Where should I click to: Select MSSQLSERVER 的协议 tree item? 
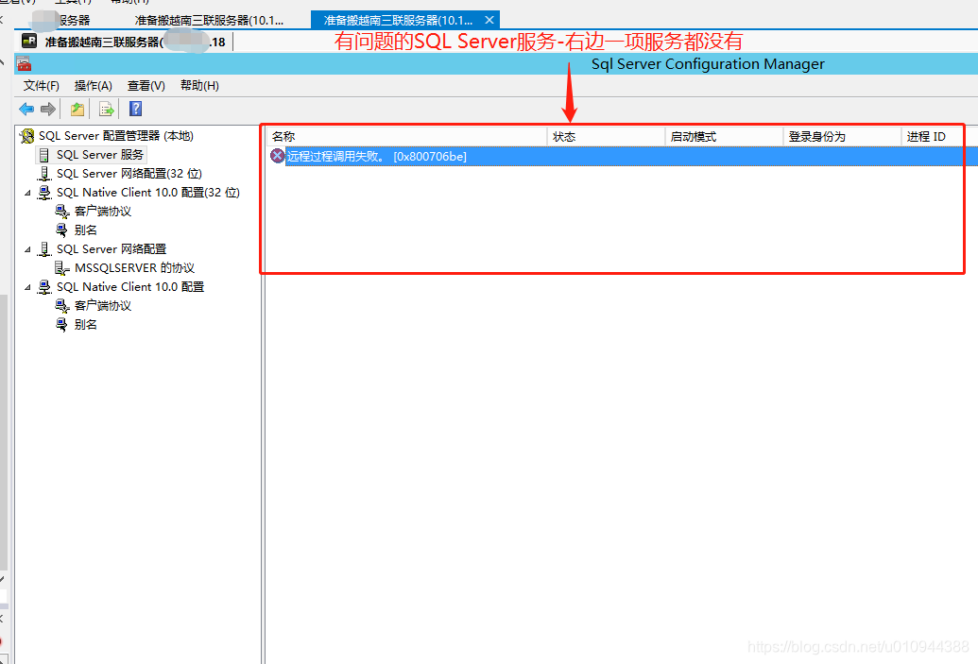(135, 268)
